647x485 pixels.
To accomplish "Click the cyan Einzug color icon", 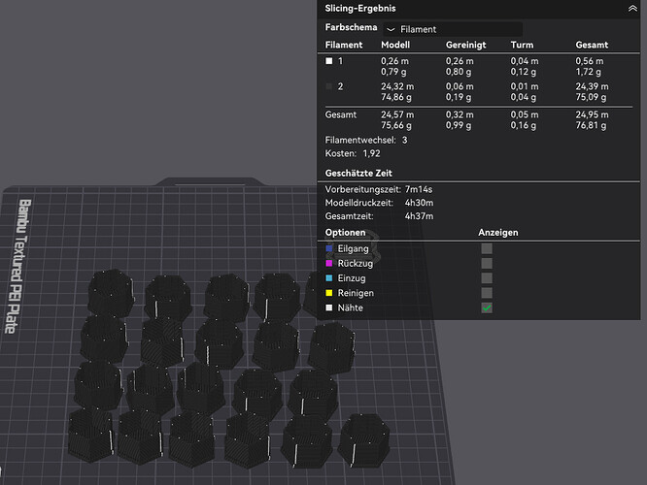I will coord(328,277).
